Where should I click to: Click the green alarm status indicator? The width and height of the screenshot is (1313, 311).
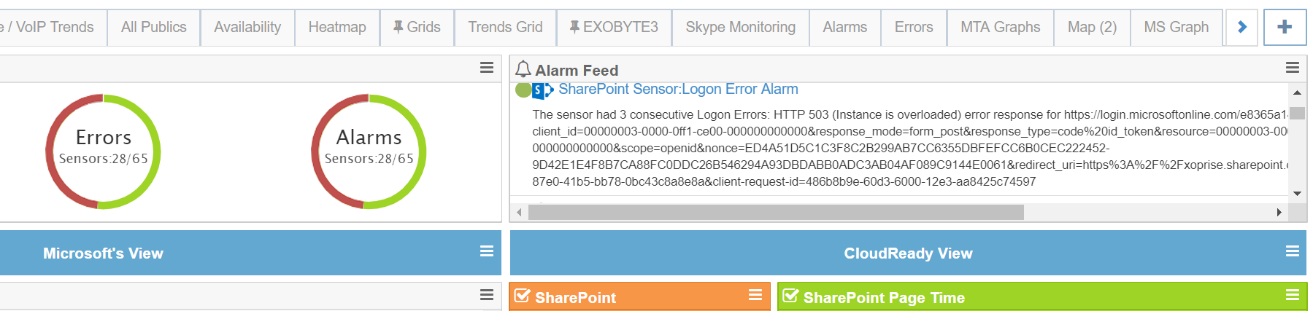(523, 90)
